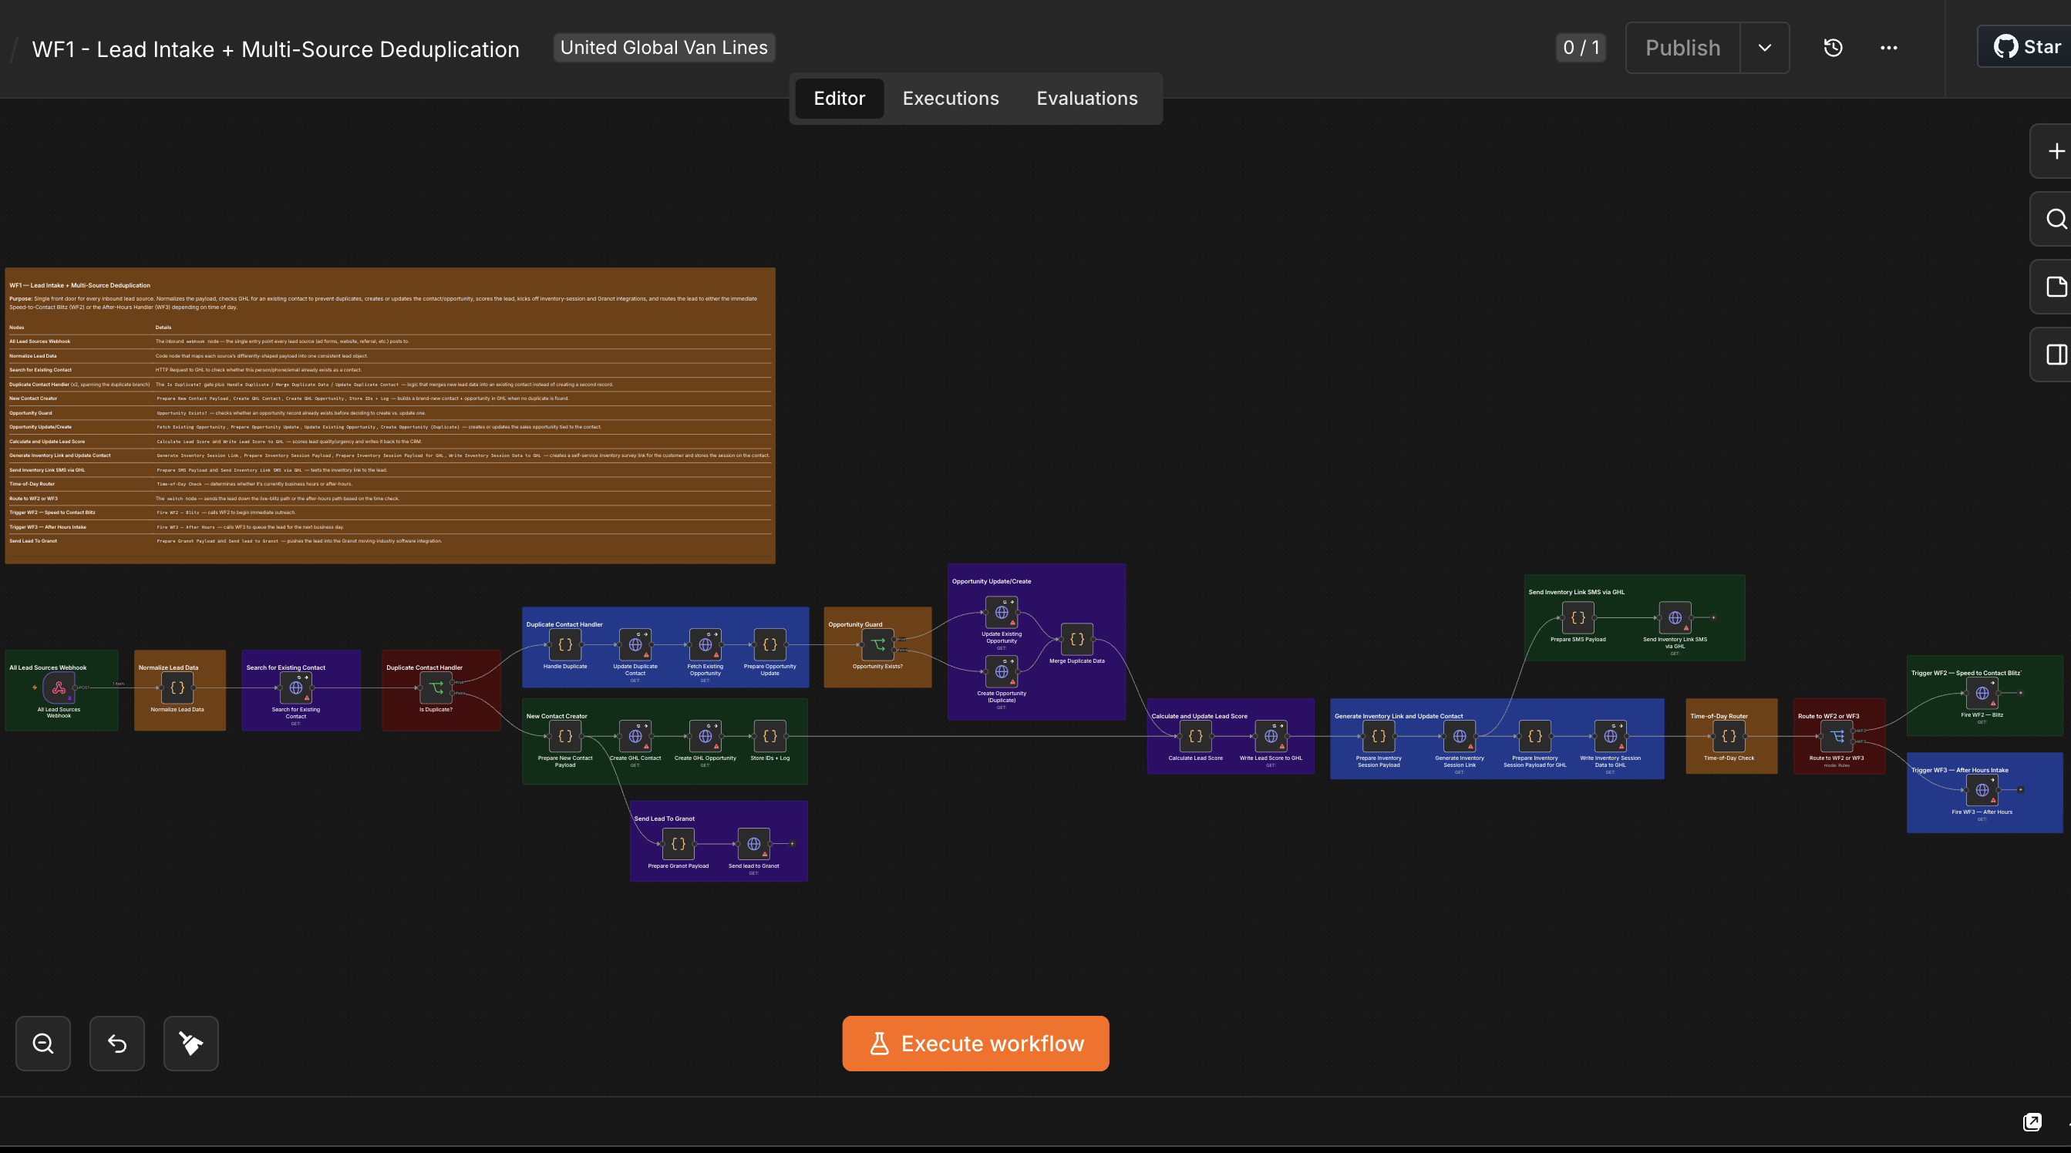Screen dimensions: 2071x1153
Task: Click New Contact Creator sticky title
Action: [x=557, y=716]
